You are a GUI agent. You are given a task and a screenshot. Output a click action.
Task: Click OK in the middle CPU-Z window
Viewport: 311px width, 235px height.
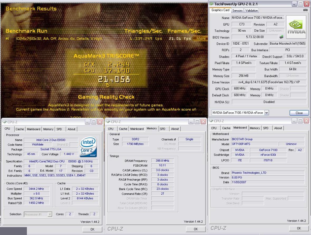pyautogui.click(x=196, y=229)
